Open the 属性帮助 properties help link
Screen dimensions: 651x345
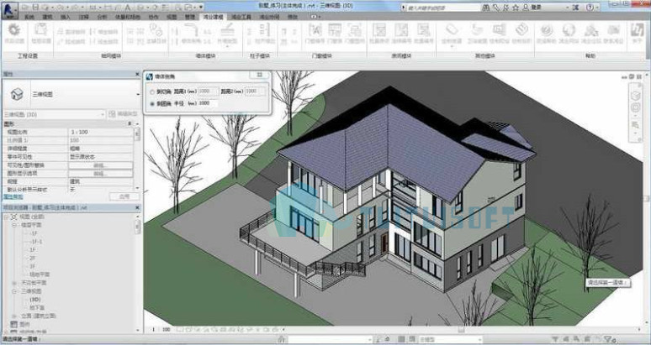pos(13,196)
